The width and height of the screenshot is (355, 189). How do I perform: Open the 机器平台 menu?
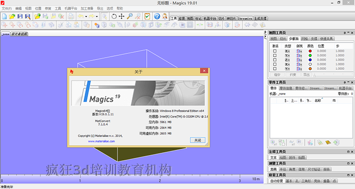click(x=71, y=9)
